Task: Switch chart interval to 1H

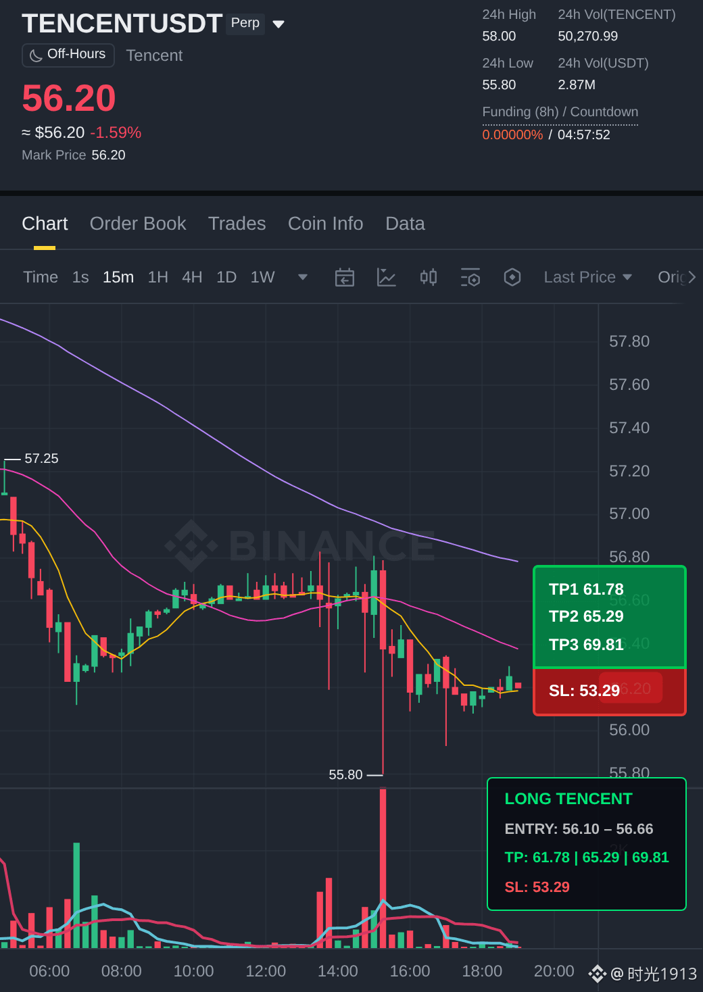Action: click(x=158, y=277)
